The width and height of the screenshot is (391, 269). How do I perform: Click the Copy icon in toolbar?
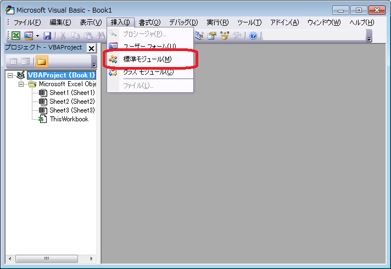[75, 36]
